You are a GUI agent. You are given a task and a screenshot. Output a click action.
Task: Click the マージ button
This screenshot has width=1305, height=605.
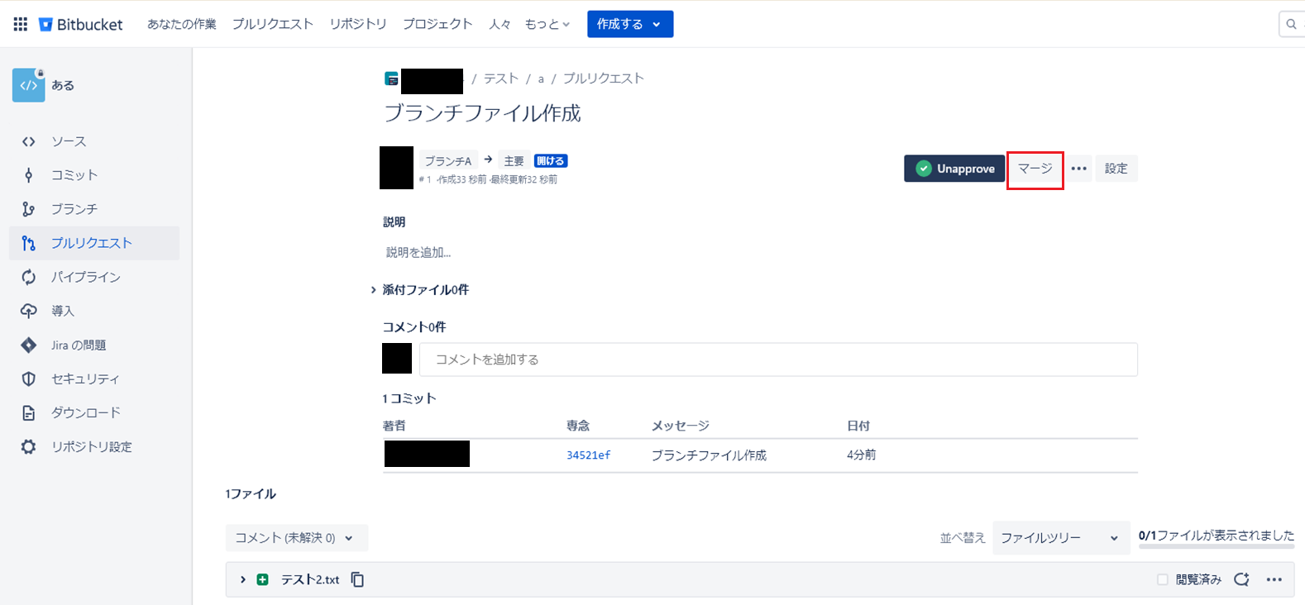[1035, 169]
